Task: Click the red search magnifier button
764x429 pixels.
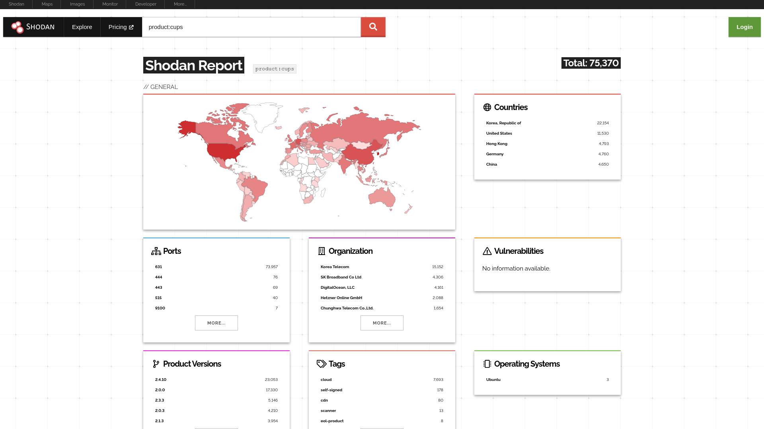Action: tap(373, 27)
